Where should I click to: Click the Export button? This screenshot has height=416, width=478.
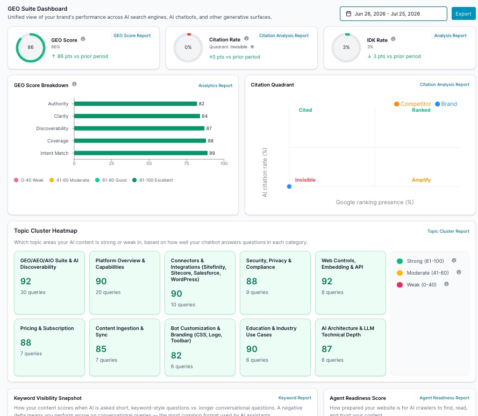click(x=463, y=14)
